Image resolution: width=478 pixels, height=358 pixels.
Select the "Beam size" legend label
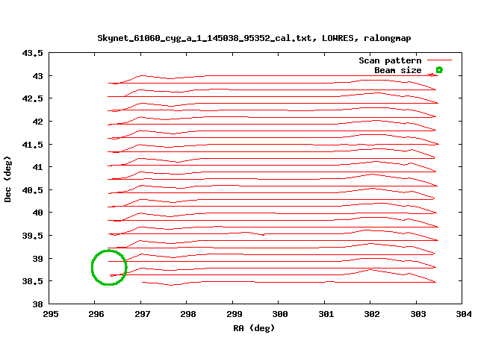397,70
